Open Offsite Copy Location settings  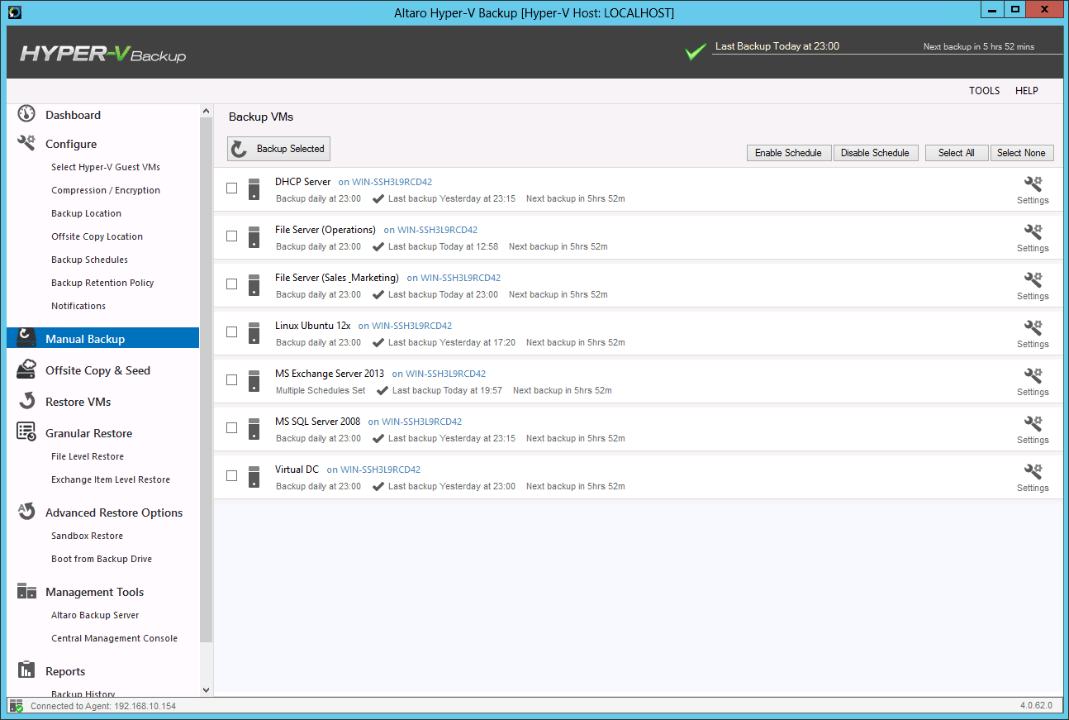tap(97, 236)
